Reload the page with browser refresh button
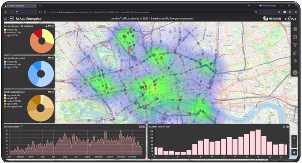The height and width of the screenshot is (163, 302). tap(17, 12)
